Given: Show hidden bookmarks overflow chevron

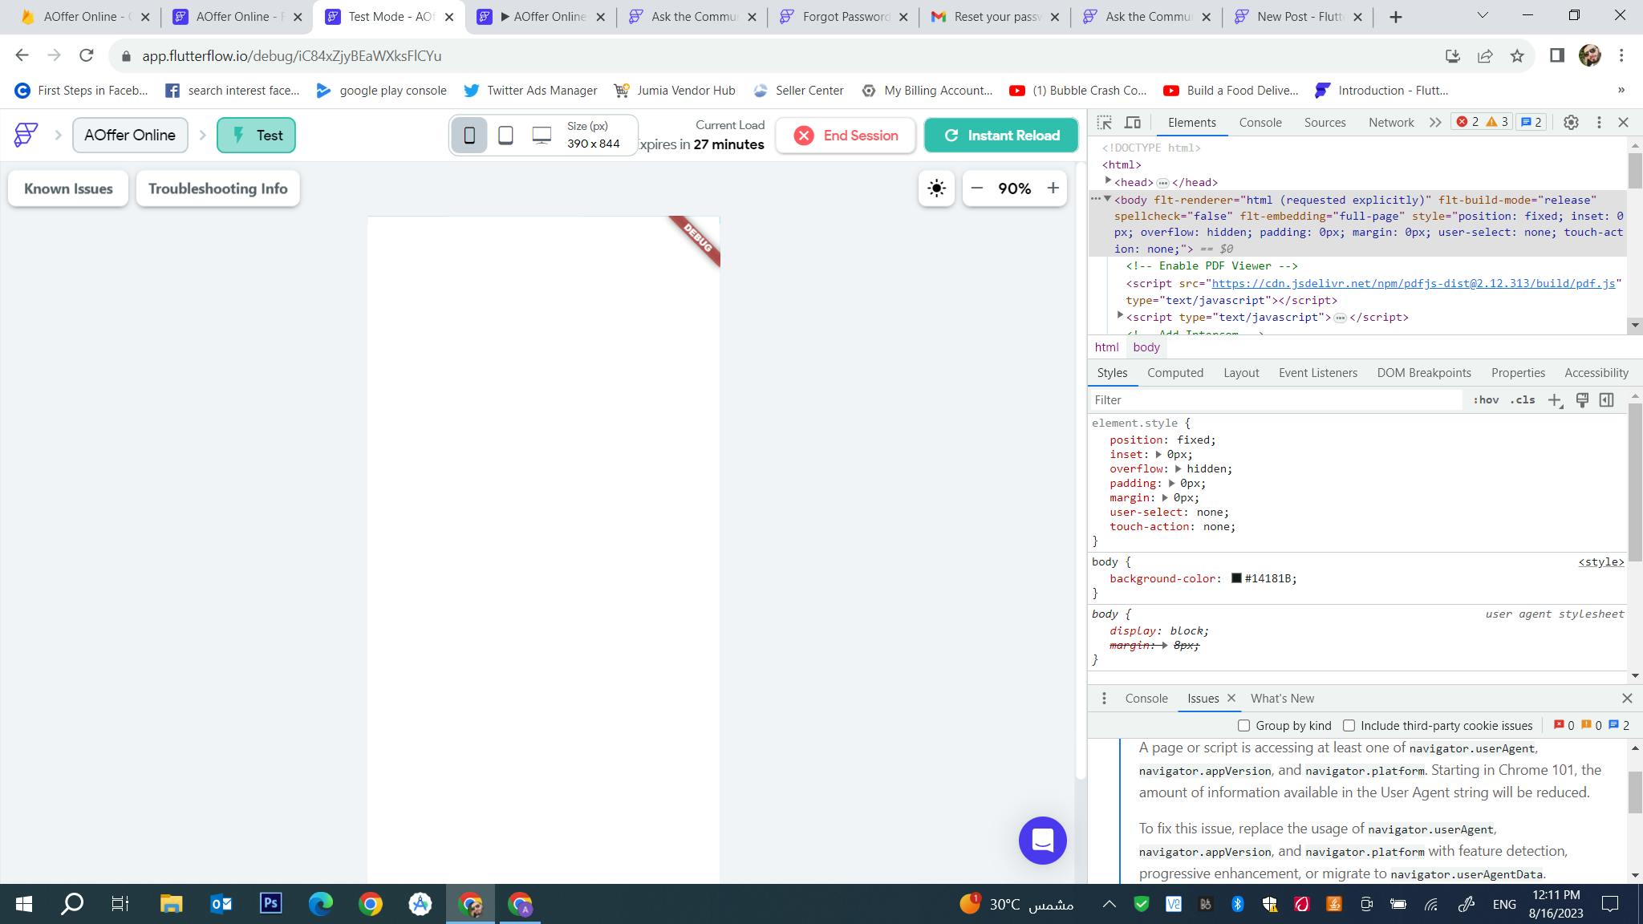Looking at the screenshot, I should (1621, 90).
